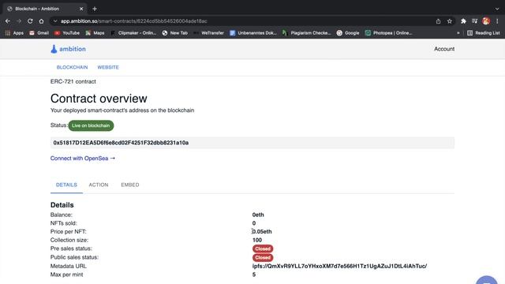The image size is (505, 284).
Task: Click the Public sales status Closed badge
Action: (x=263, y=258)
